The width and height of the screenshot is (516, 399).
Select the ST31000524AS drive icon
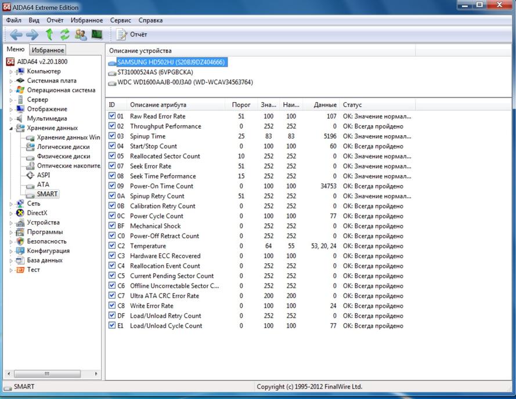112,72
